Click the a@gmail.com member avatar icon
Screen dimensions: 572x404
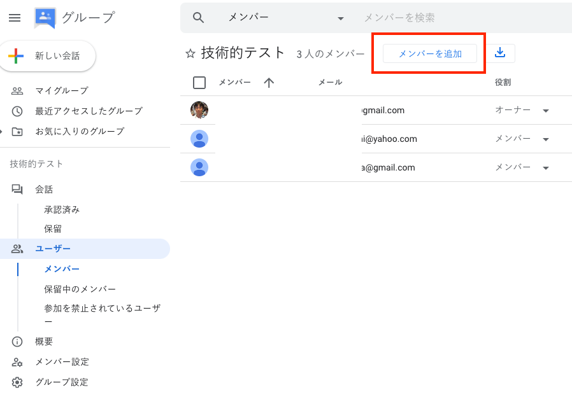click(199, 167)
